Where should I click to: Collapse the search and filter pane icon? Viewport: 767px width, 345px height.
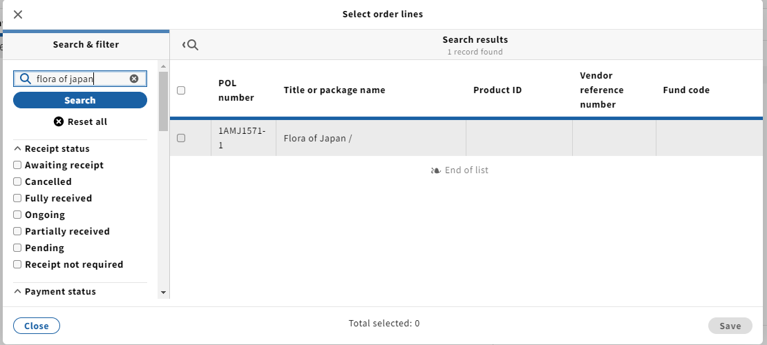pyautogui.click(x=190, y=45)
